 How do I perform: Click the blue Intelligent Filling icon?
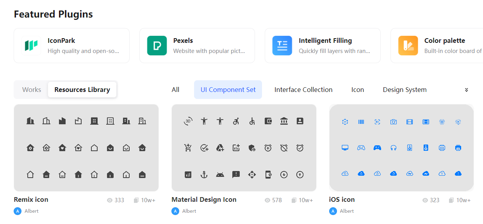[x=282, y=46]
